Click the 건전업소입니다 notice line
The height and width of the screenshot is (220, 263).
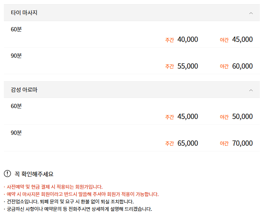tap(70, 202)
